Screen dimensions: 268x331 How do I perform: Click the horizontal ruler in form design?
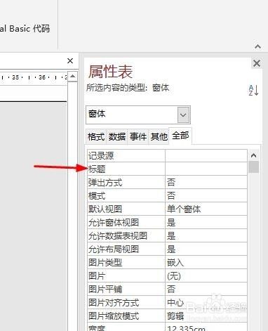(x=34, y=77)
